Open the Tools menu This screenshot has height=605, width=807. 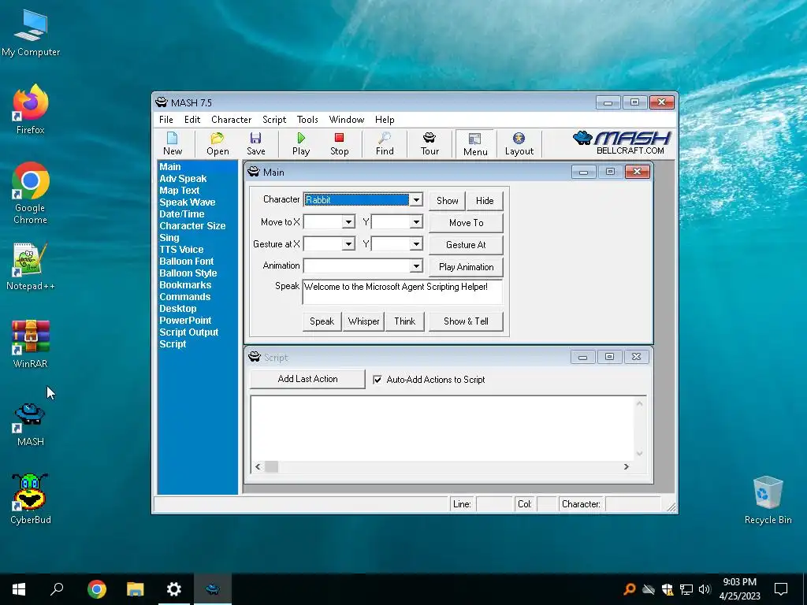[307, 120]
